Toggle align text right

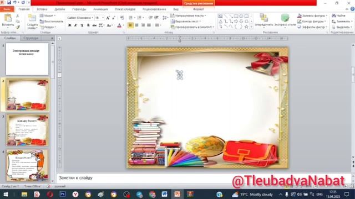(143, 25)
